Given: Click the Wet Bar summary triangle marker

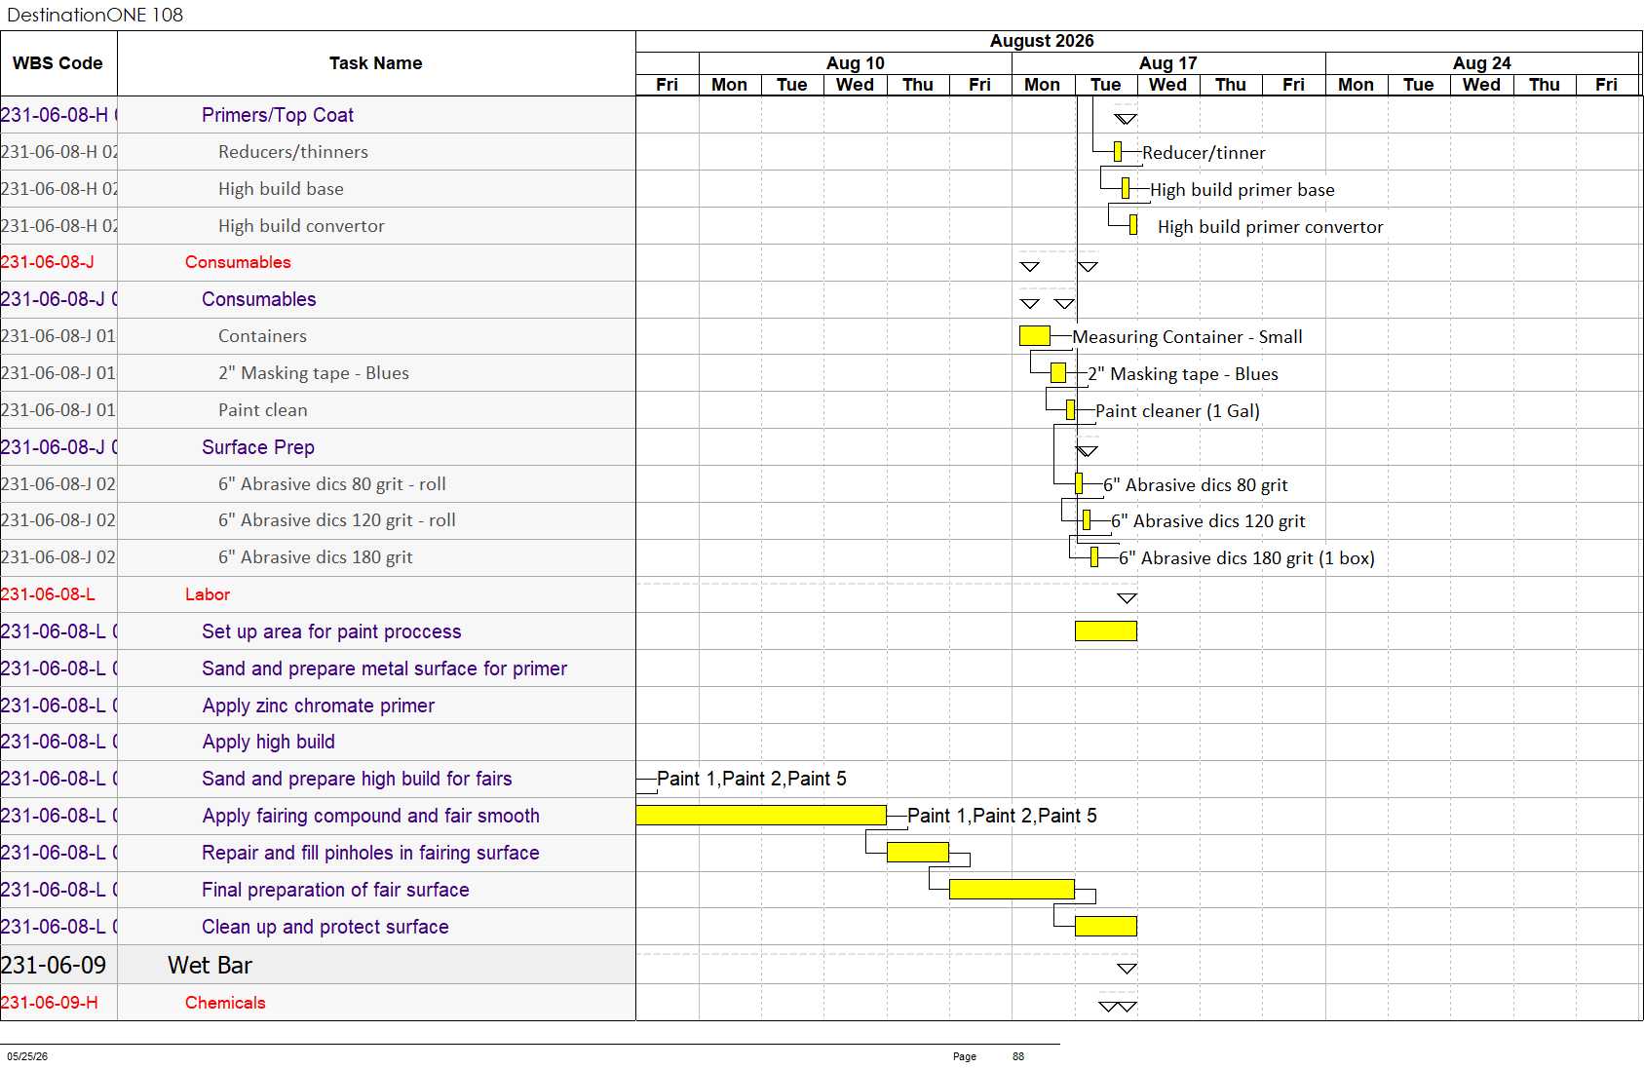Looking at the screenshot, I should (1127, 969).
